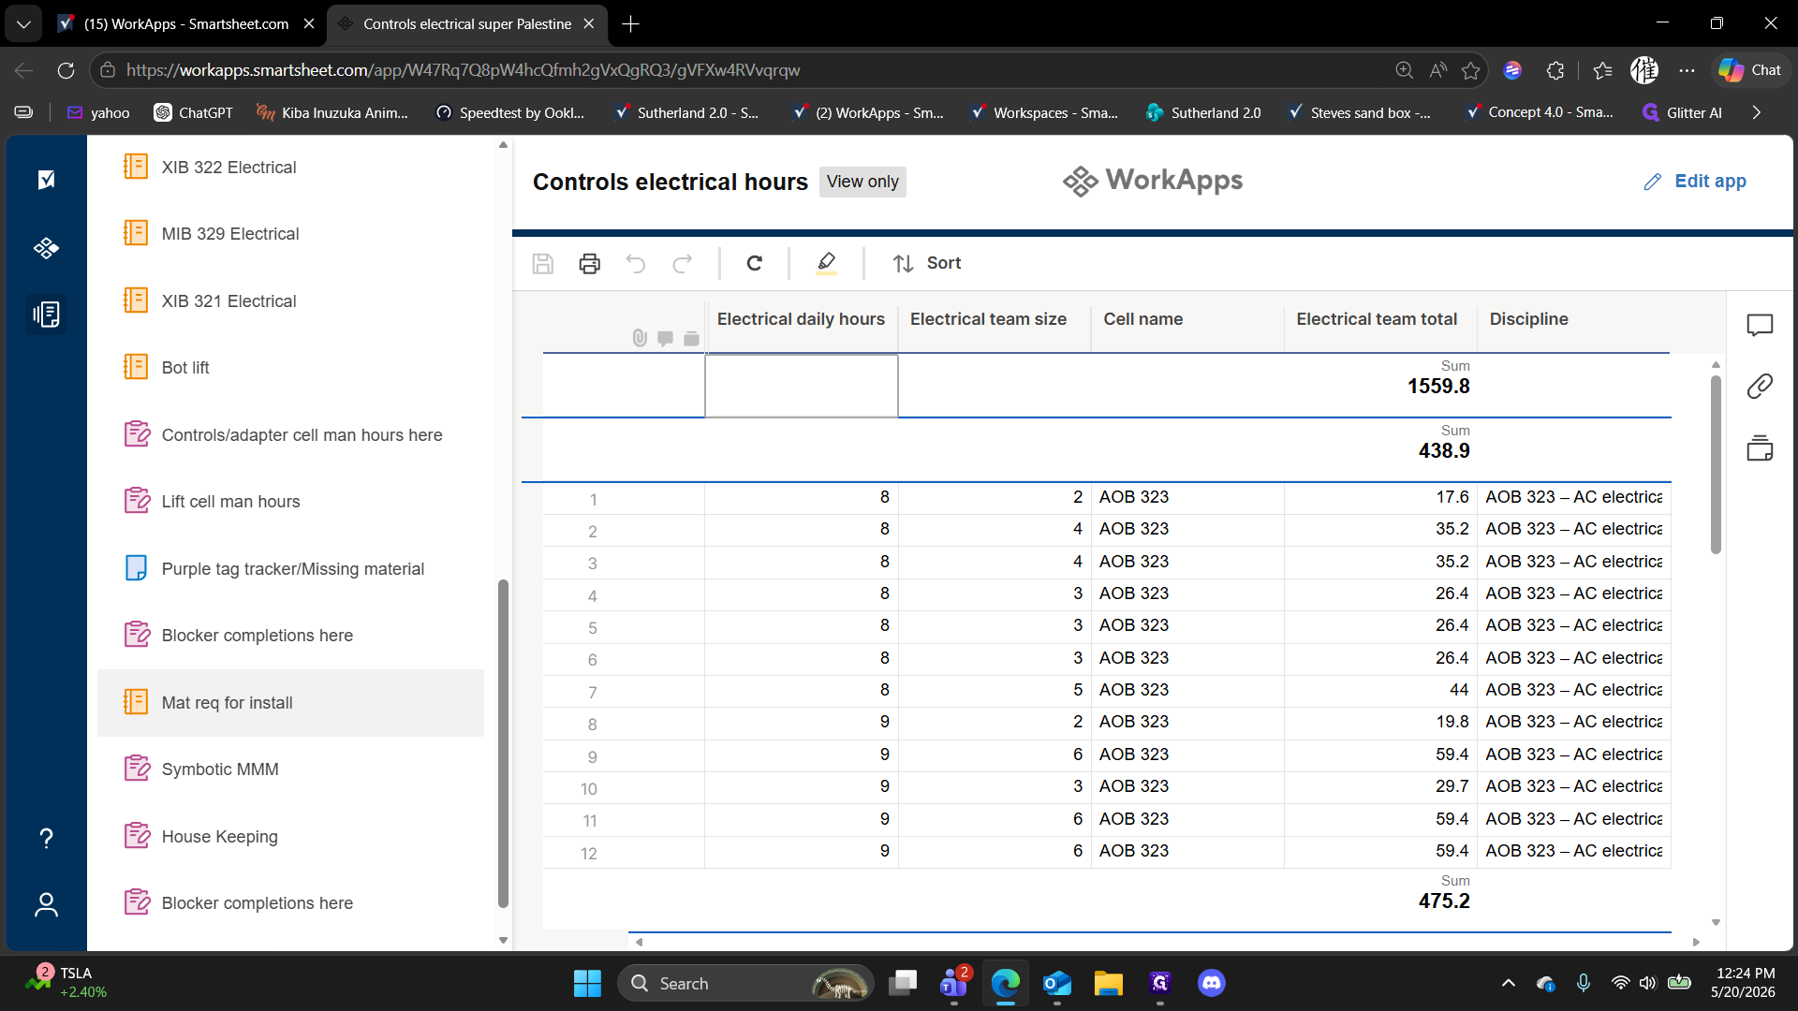Select the Discipline column header

1572,320
